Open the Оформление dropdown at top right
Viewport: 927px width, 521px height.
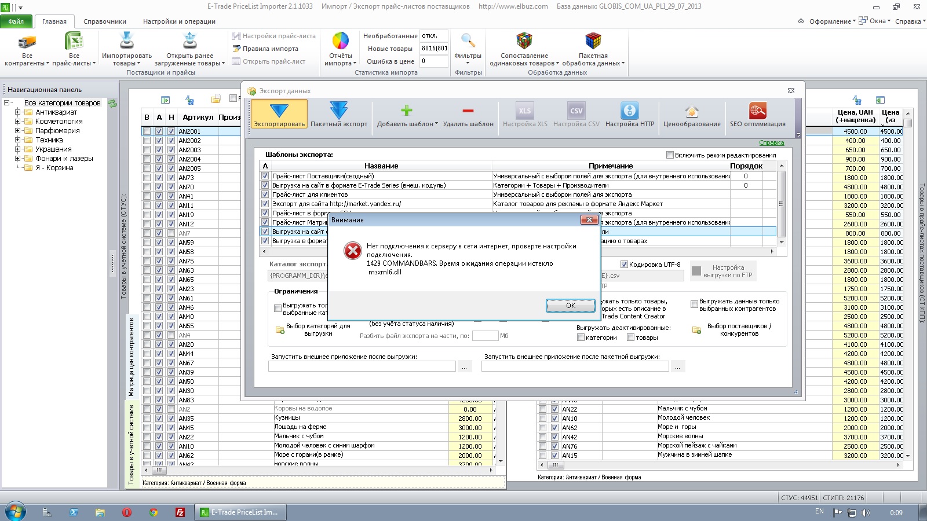833,21
